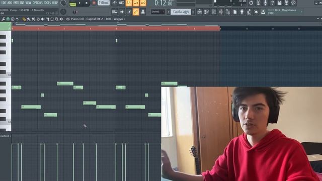Image resolution: width=322 pixels, height=181 pixels.
Task: Select the Delete tool circle-slash icon
Action: coord(38,19)
